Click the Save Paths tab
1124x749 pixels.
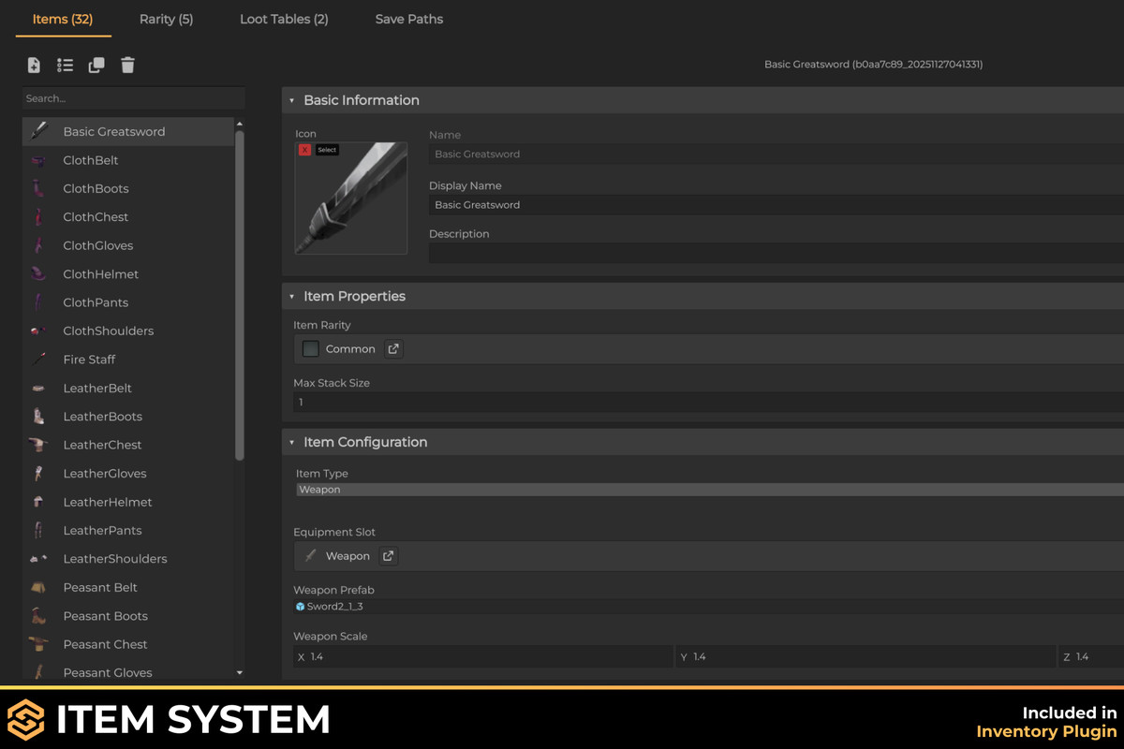(408, 19)
